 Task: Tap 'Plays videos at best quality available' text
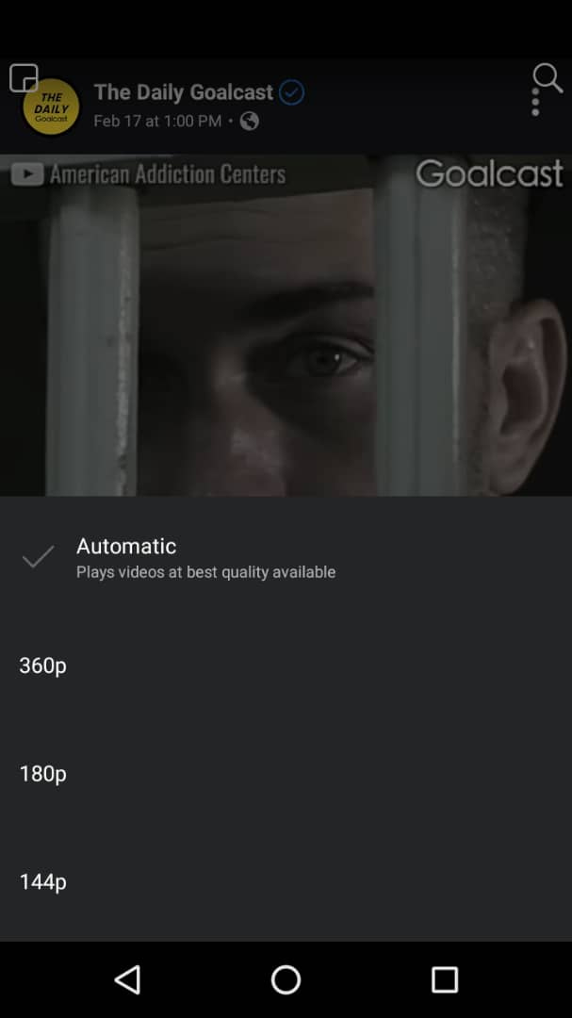205,572
